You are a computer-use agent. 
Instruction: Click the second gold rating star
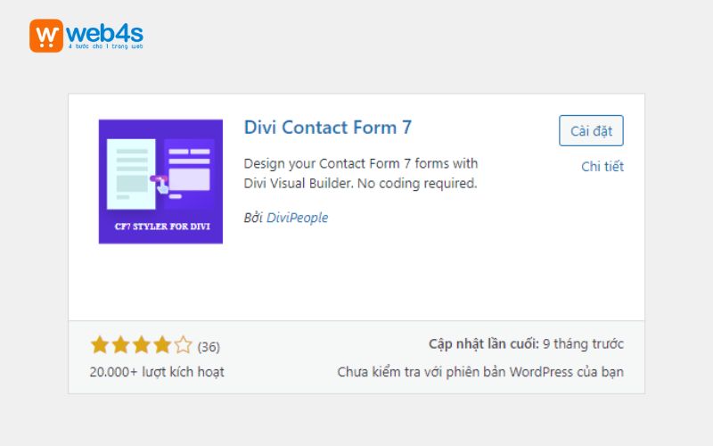point(120,345)
